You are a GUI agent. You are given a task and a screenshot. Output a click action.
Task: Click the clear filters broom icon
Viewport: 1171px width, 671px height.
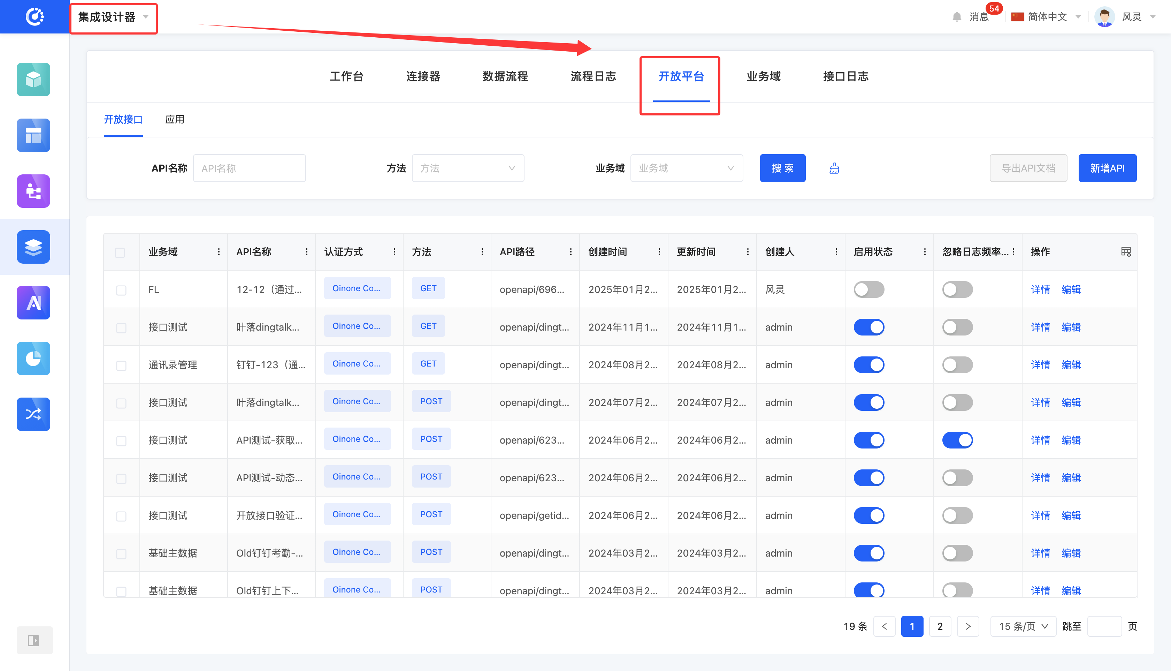tap(834, 169)
